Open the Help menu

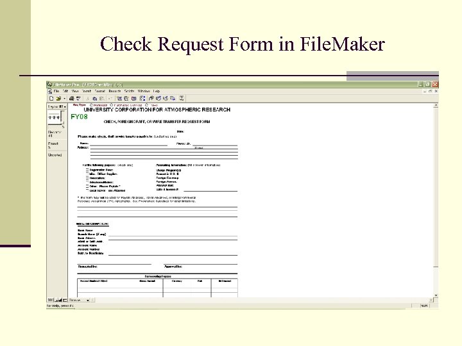(x=157, y=92)
